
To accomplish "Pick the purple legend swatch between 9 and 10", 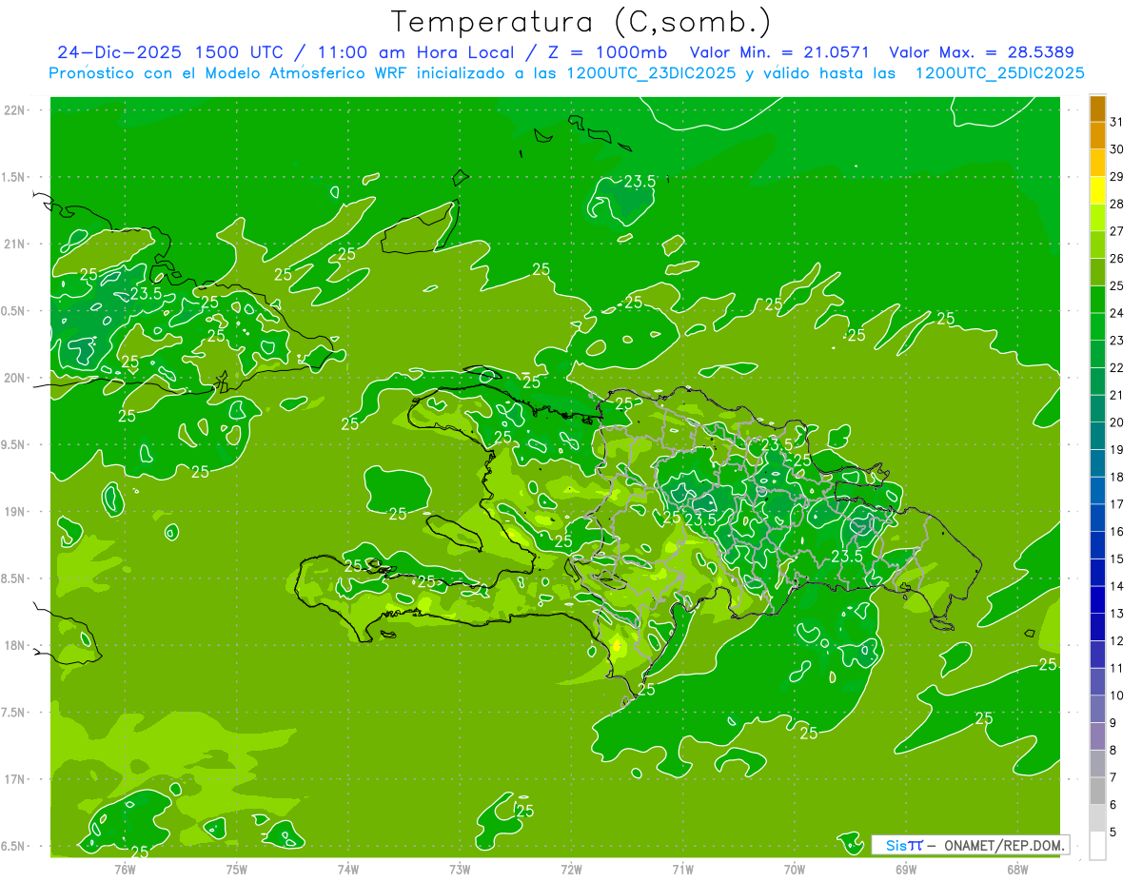I will click(1097, 710).
